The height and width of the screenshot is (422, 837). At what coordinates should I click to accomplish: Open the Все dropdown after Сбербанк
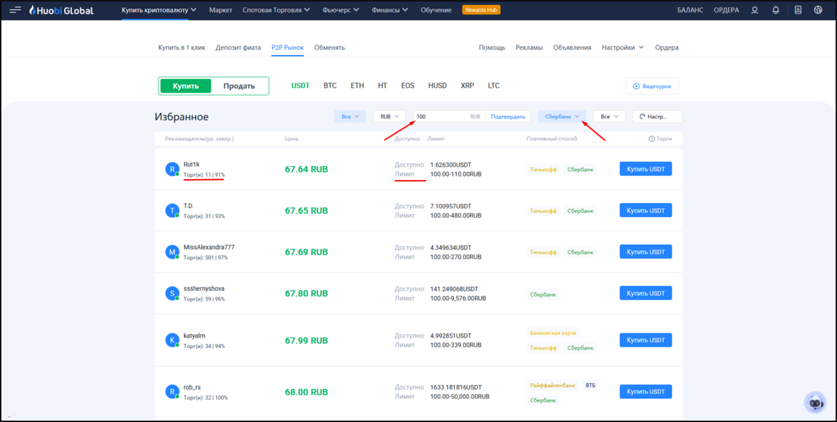(610, 116)
